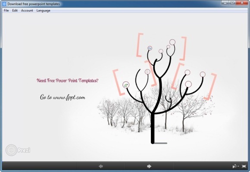Open the File menu

[x=6, y=10]
